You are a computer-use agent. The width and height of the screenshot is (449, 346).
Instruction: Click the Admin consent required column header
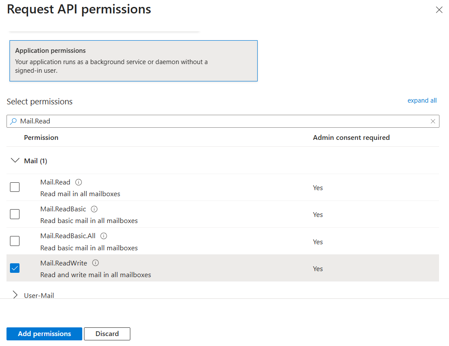click(x=351, y=137)
